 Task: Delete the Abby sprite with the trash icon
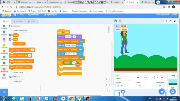tap(123, 91)
